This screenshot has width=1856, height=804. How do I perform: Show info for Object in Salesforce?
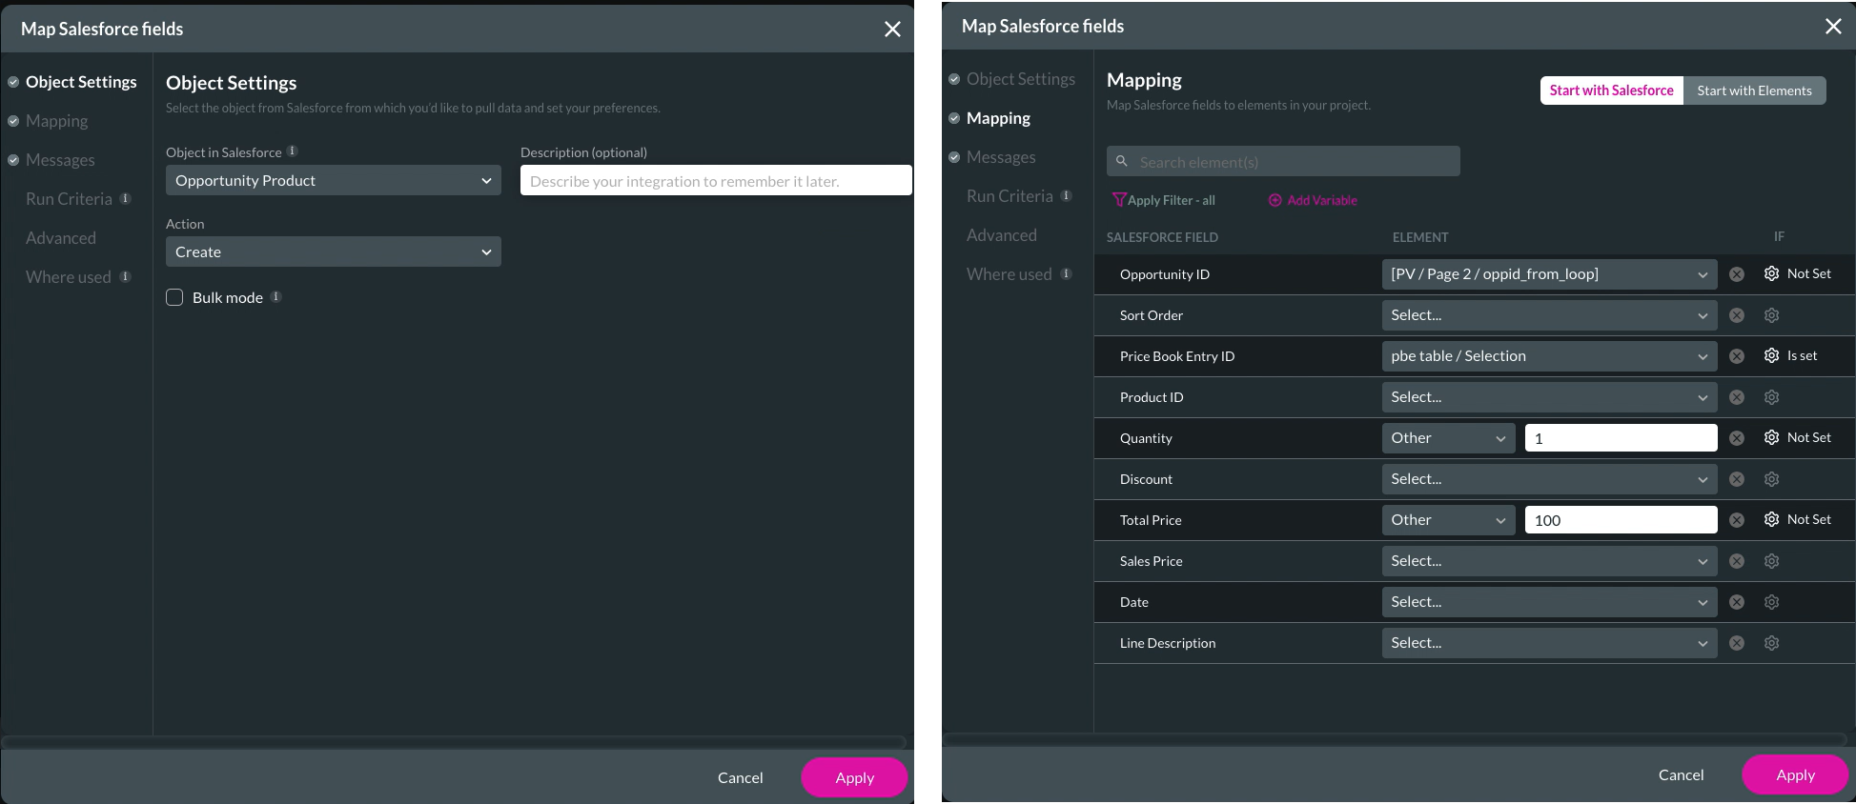point(293,151)
